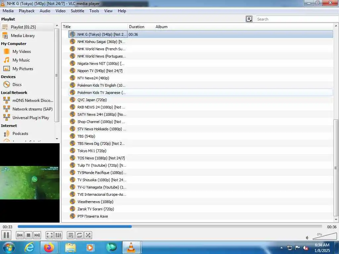
Task: Open extended settings (equalizer) dialog
Action: click(58, 235)
